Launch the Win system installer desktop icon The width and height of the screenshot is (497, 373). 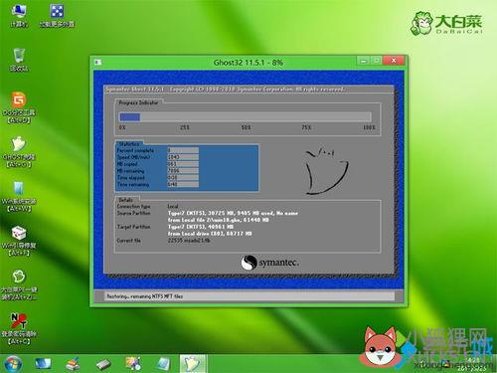click(x=19, y=196)
